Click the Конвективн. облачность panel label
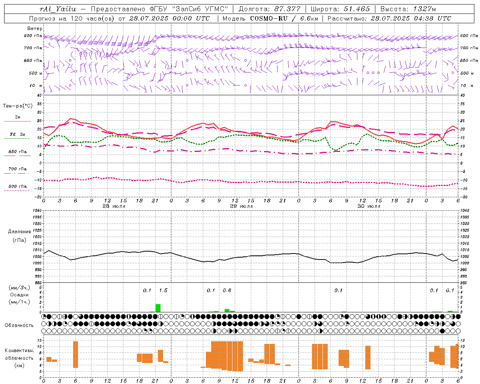Viewport: 480px width, 384px height. click(x=19, y=354)
